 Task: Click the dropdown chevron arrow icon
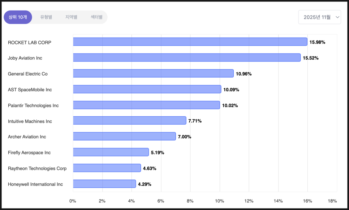click(337, 17)
